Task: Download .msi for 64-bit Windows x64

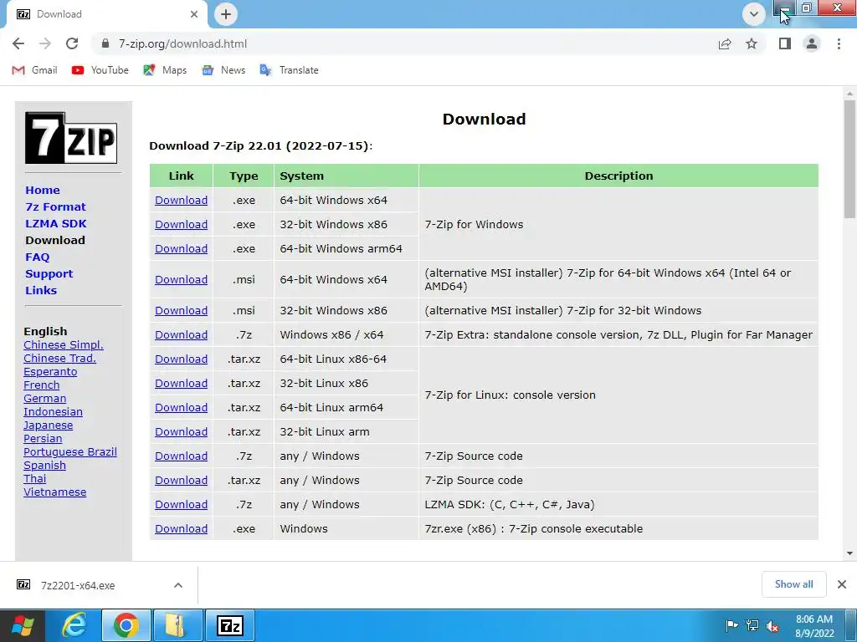Action: pyautogui.click(x=181, y=279)
